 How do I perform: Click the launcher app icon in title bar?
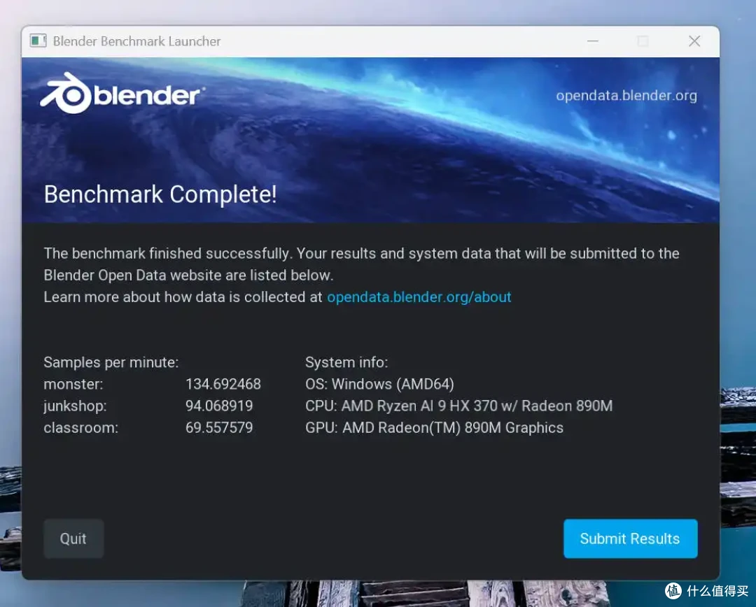[x=38, y=41]
